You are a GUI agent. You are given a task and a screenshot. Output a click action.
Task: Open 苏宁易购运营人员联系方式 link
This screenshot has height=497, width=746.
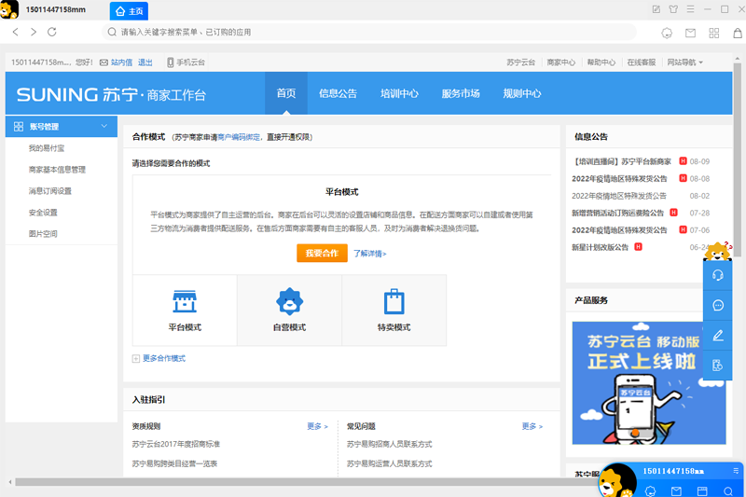coord(389,463)
